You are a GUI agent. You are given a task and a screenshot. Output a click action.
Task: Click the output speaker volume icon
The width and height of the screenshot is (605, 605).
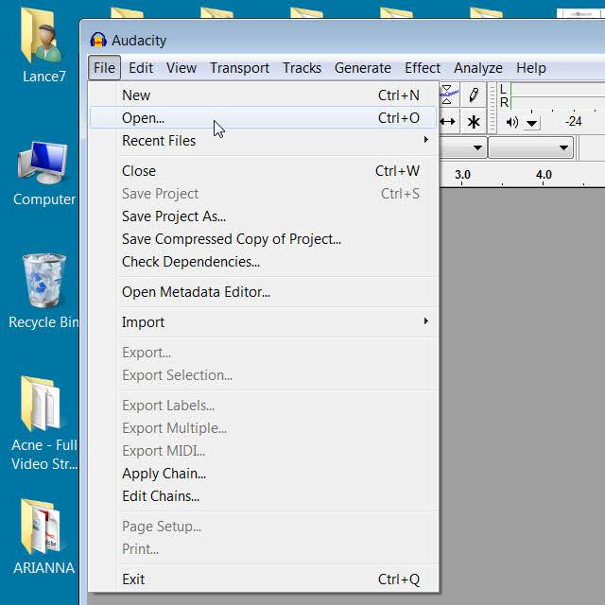coord(512,122)
